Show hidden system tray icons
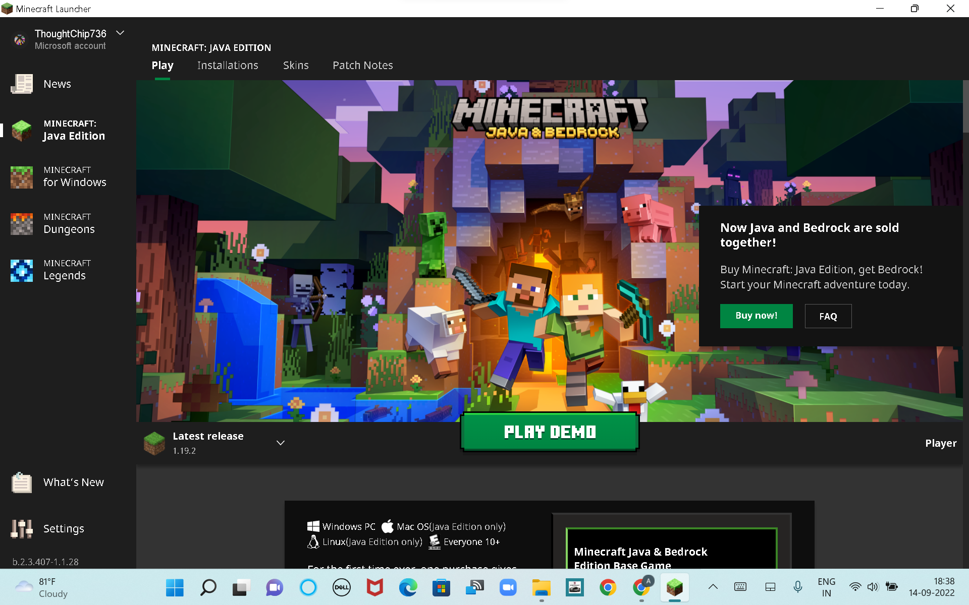969x605 pixels. click(713, 587)
